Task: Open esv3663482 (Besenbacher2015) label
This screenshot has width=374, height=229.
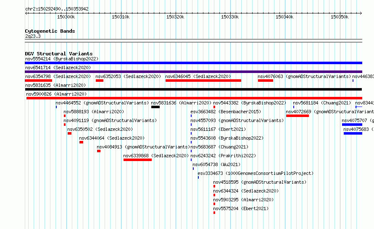Action: coord(226,112)
